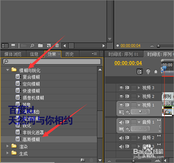The width and height of the screenshot is (174, 163).
Task: Mute the 音频 1 track speaker icon
Action: (x=121, y=122)
